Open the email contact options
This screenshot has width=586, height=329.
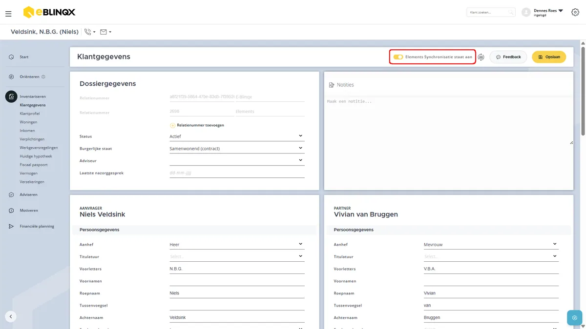(105, 32)
